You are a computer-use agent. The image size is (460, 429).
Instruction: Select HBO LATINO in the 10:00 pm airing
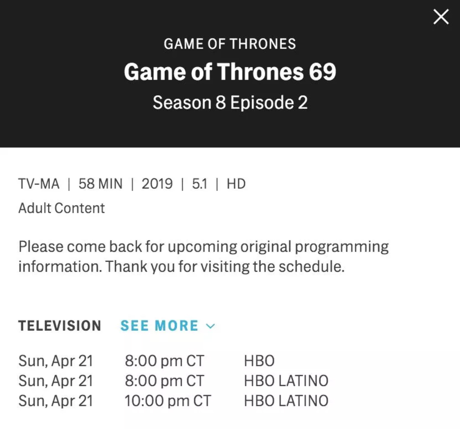286,401
